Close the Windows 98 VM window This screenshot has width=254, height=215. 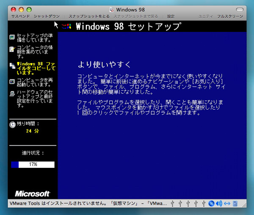[x=14, y=10]
